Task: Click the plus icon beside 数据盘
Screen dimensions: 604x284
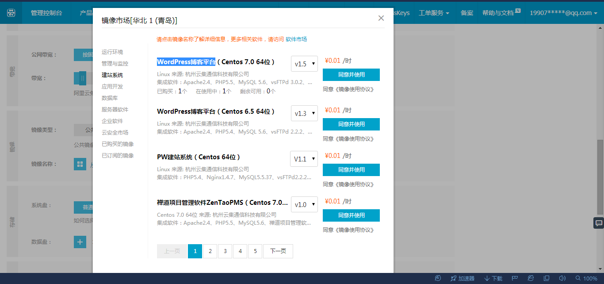Action: click(x=80, y=242)
